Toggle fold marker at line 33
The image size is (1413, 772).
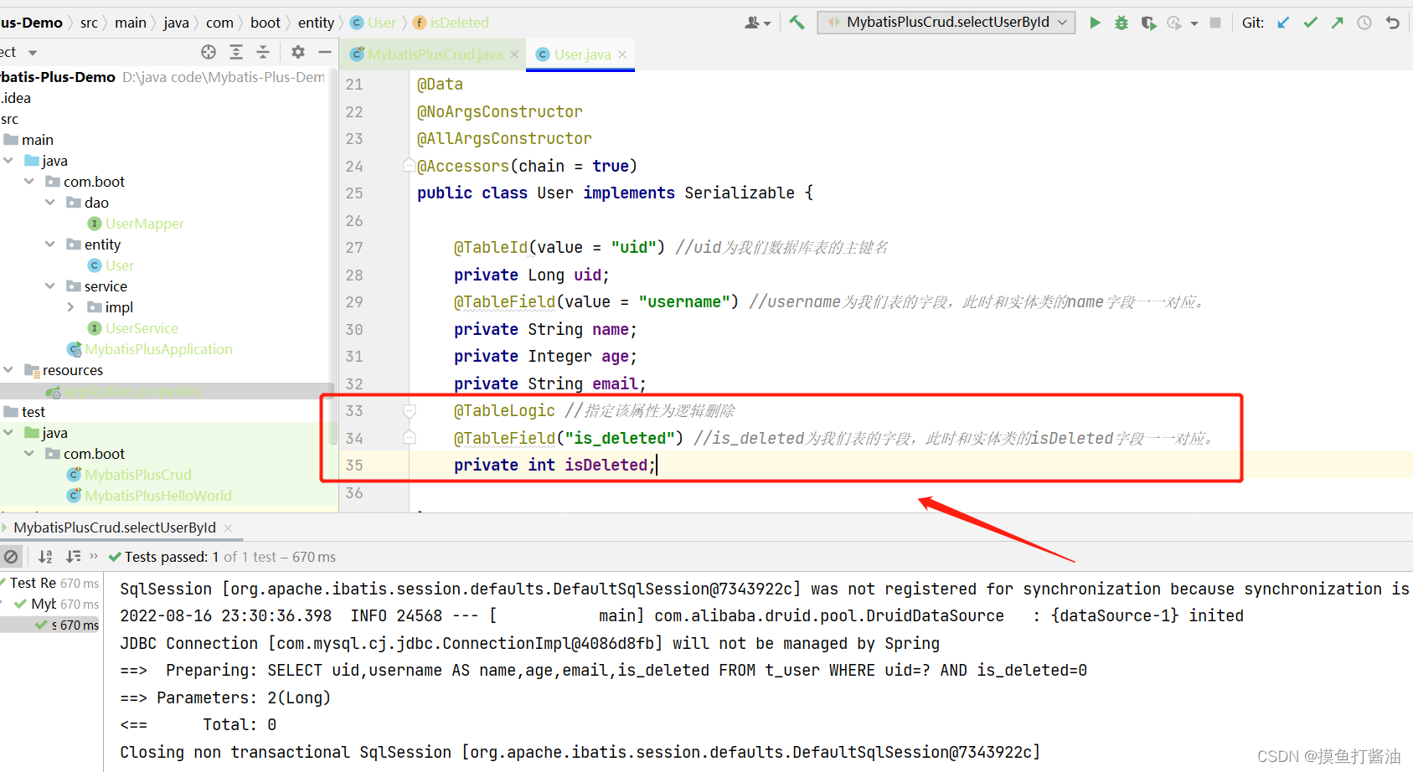[410, 411]
